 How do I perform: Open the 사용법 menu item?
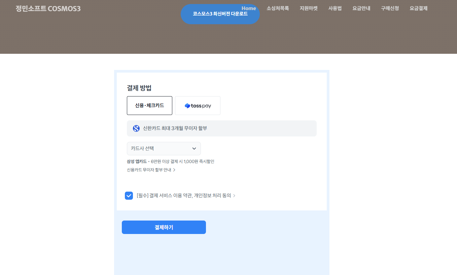(335, 8)
